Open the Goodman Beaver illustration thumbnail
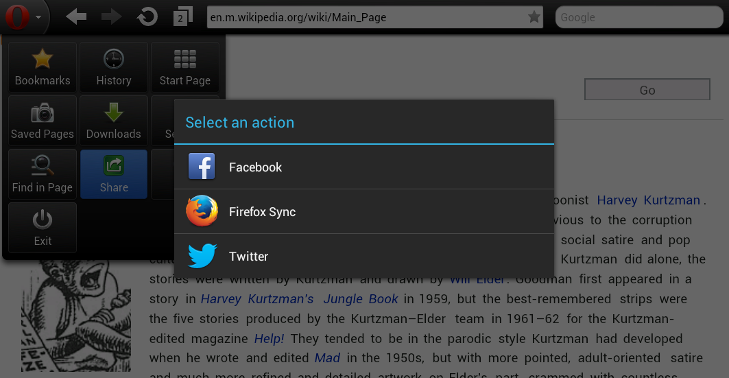This screenshot has height=378, width=729. (76, 316)
